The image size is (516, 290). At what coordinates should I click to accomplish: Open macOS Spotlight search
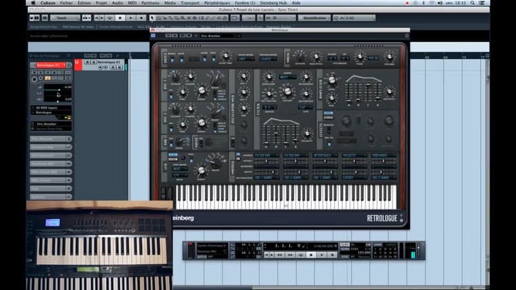pos(473,3)
